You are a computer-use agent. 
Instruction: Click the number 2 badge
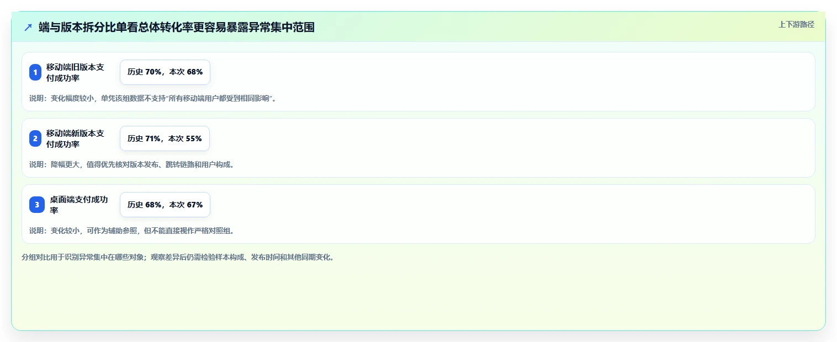coord(35,138)
